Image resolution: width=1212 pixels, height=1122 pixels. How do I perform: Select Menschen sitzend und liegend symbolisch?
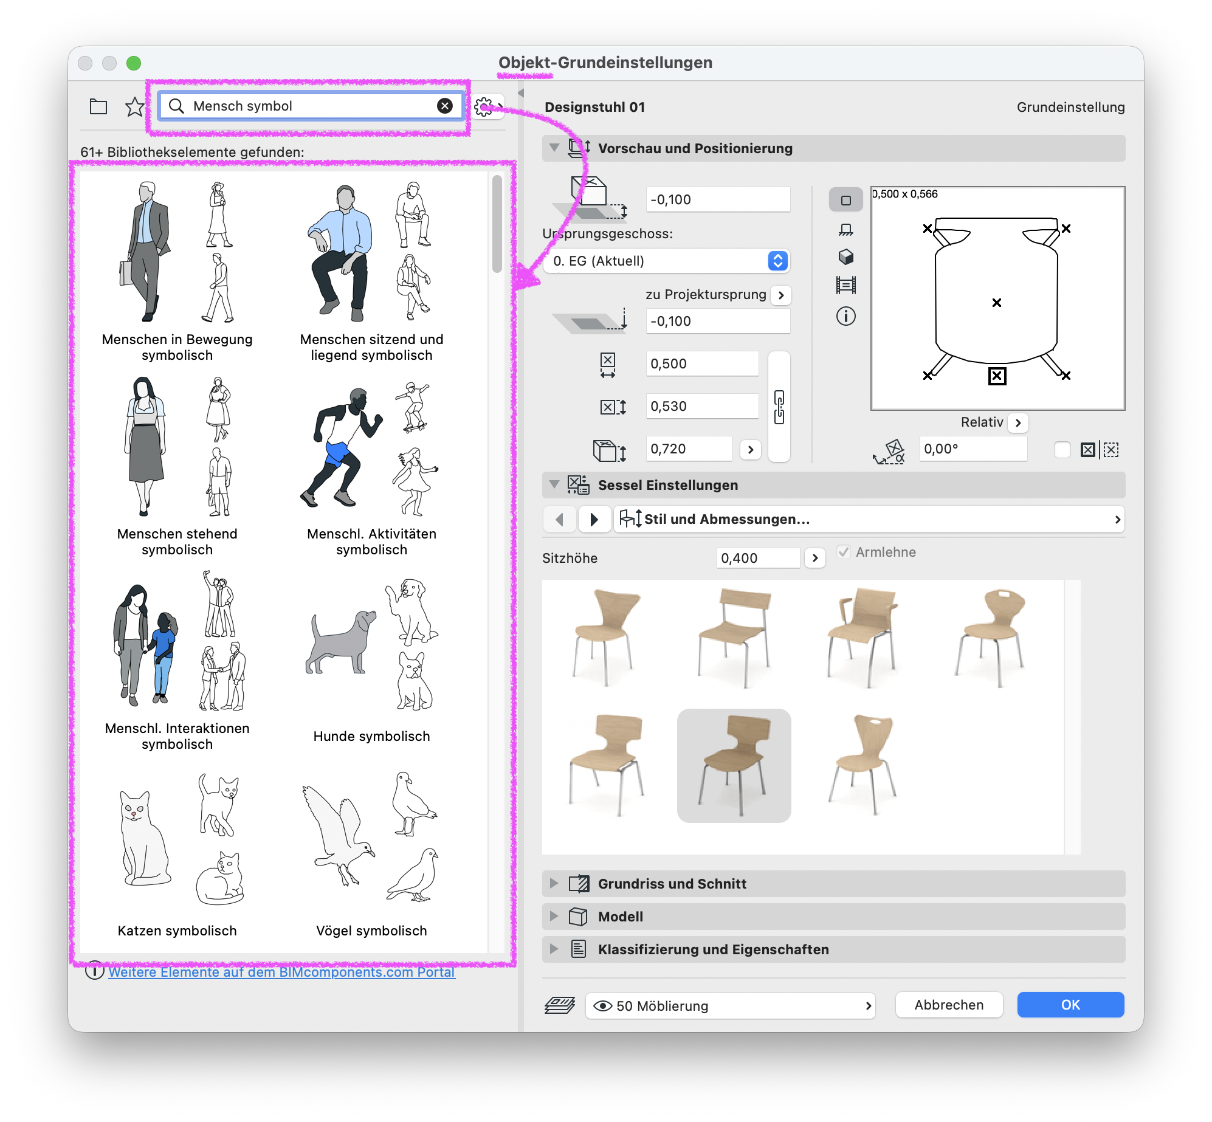(372, 271)
